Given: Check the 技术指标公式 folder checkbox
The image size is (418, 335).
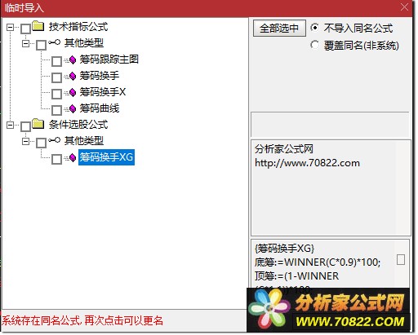Looking at the screenshot, I should (25, 29).
